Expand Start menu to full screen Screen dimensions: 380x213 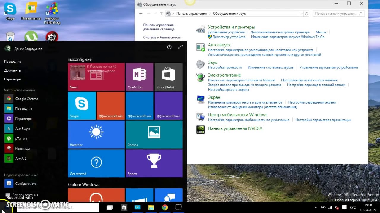180,47
